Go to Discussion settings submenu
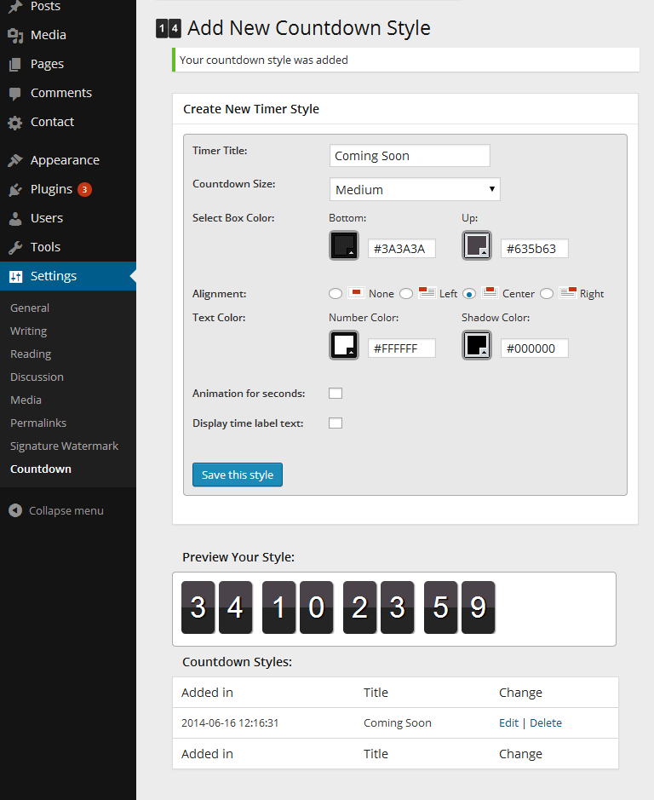654x800 pixels. point(37,377)
